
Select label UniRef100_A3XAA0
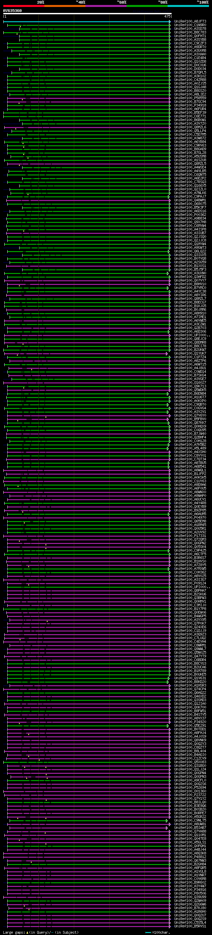[190, 54]
